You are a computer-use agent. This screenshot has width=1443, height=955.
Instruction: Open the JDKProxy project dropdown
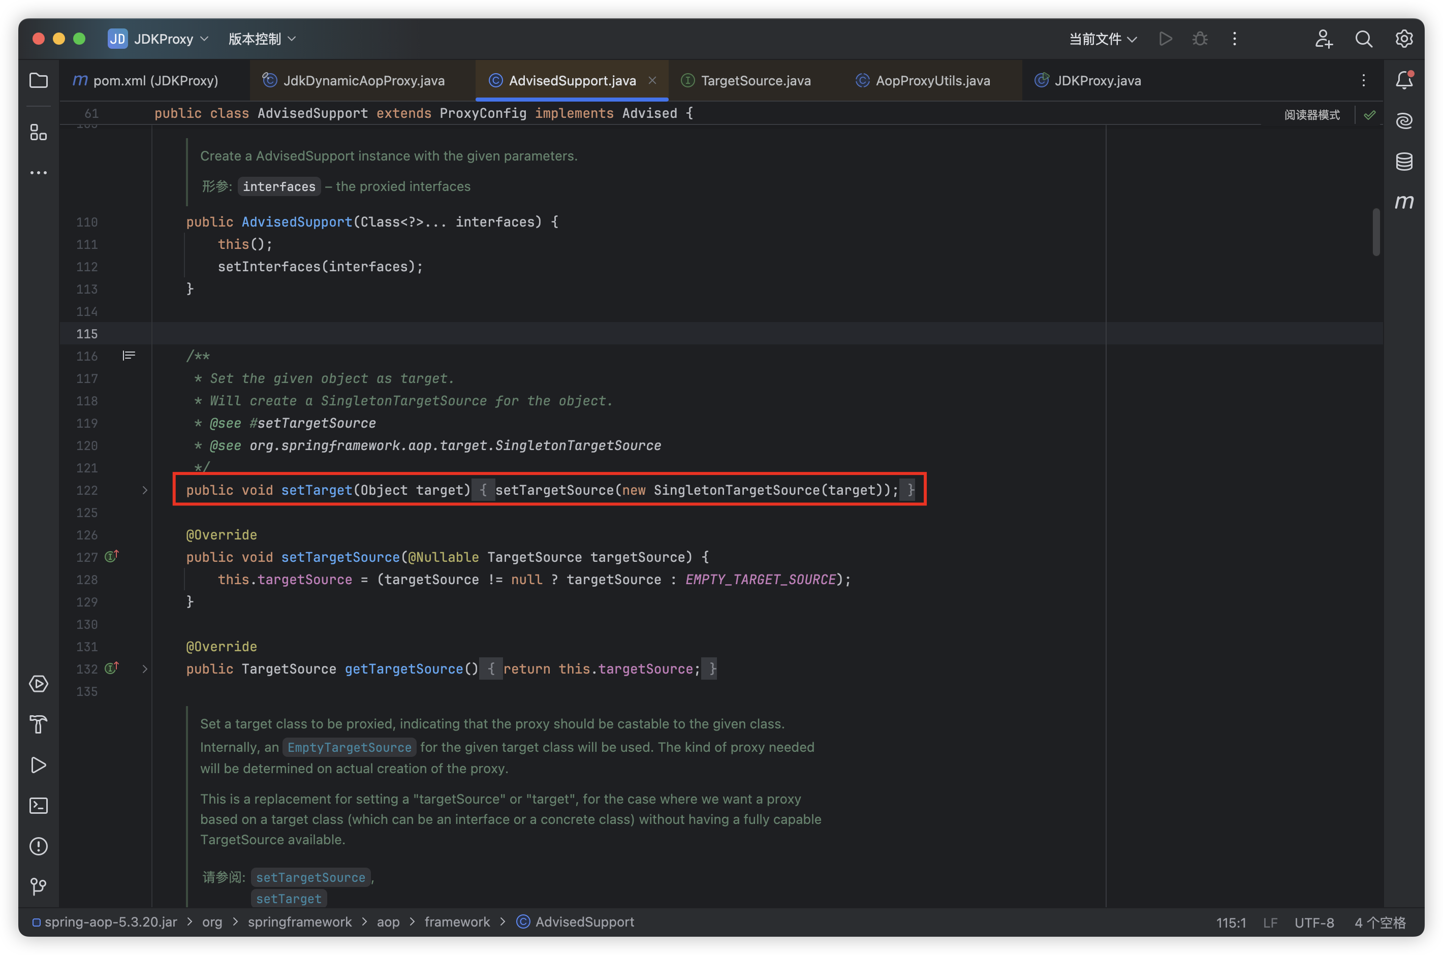coord(159,39)
